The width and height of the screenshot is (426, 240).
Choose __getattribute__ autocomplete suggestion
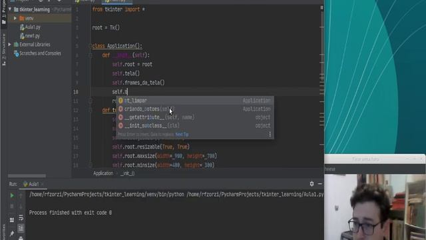(x=195, y=117)
